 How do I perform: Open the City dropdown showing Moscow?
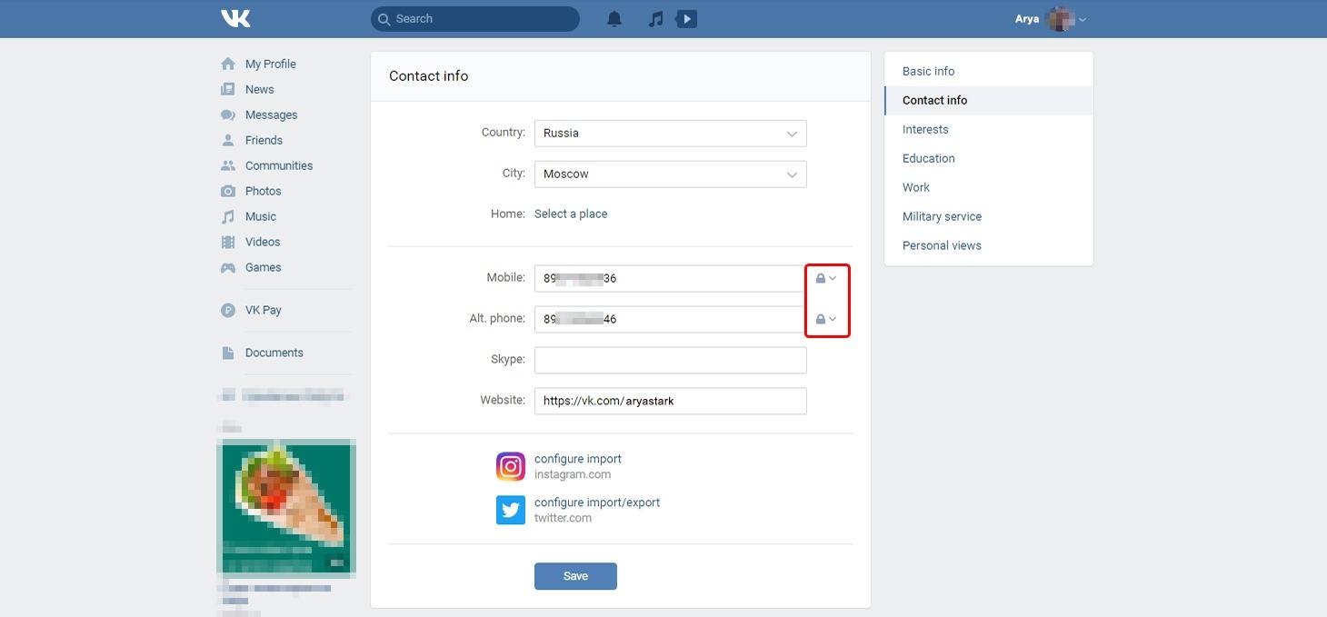point(671,174)
